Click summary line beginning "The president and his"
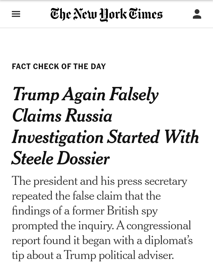 (99, 181)
